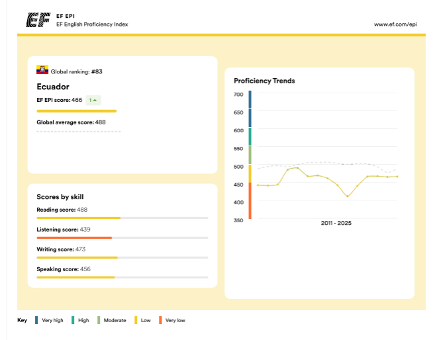433x340 pixels.
Task: Click the 2011 - 2025 axis label
Action: pos(336,223)
